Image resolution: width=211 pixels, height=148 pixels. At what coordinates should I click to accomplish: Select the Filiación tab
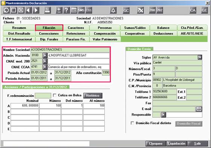(x=49, y=28)
